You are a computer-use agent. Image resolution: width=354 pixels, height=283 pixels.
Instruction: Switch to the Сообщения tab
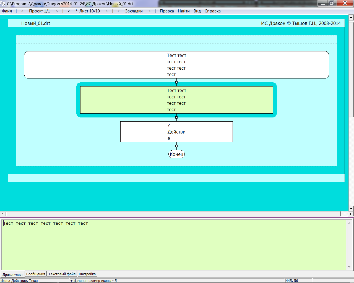pos(36,274)
